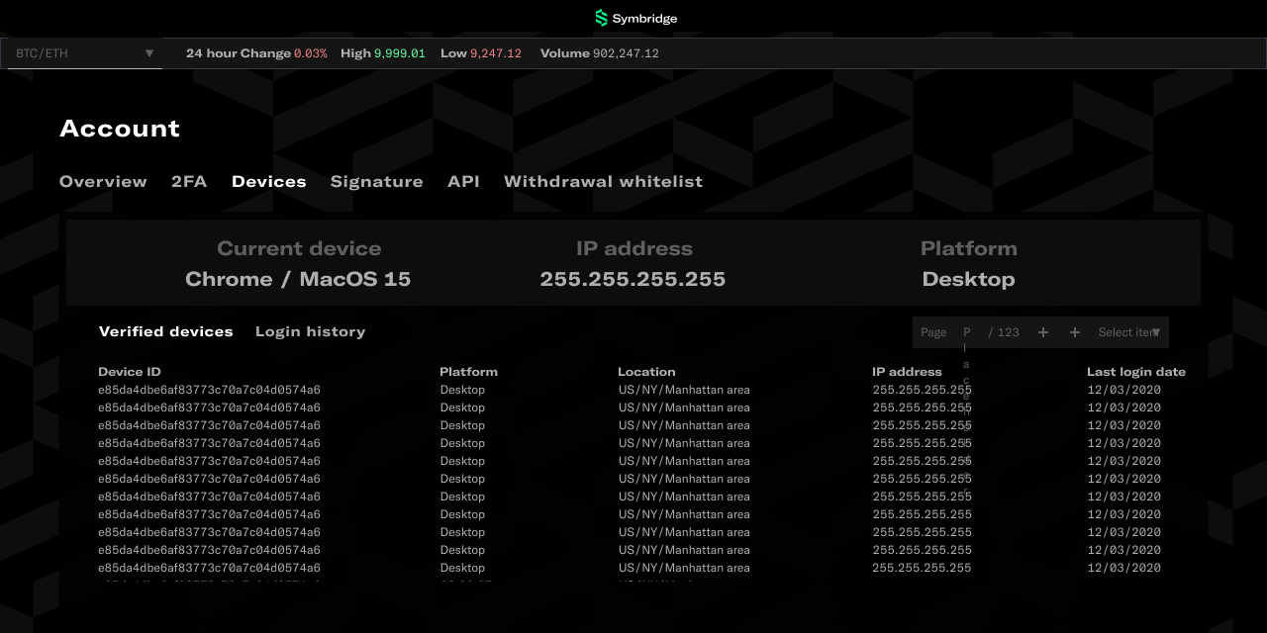Select the Verified devices sub-tab

(x=165, y=331)
